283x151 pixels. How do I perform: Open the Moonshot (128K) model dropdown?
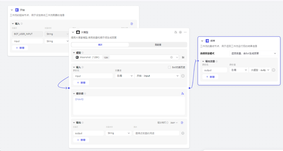point(126,57)
